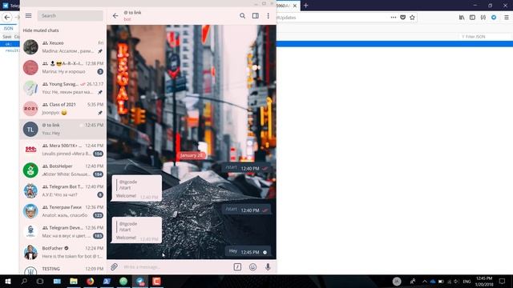Open the Телеграм Гики chat
Screen dimensions: 513x288
63,211
